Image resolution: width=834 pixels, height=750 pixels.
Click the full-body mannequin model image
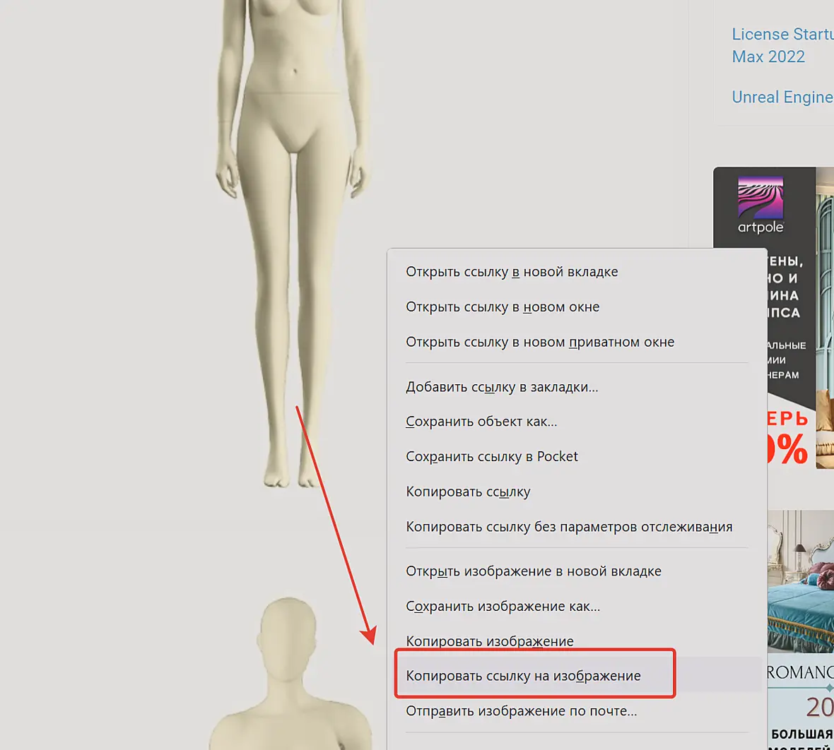tap(292, 244)
